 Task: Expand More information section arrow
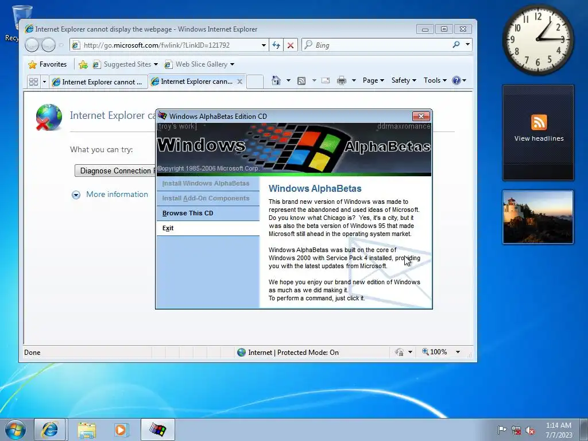coord(76,195)
